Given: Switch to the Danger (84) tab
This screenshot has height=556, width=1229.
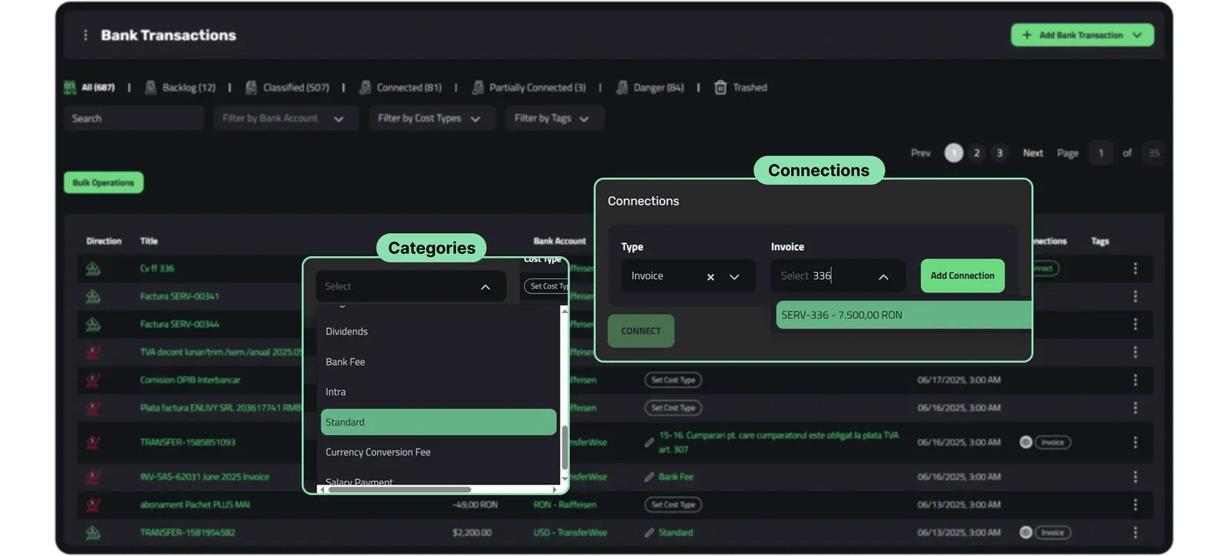Looking at the screenshot, I should 650,87.
